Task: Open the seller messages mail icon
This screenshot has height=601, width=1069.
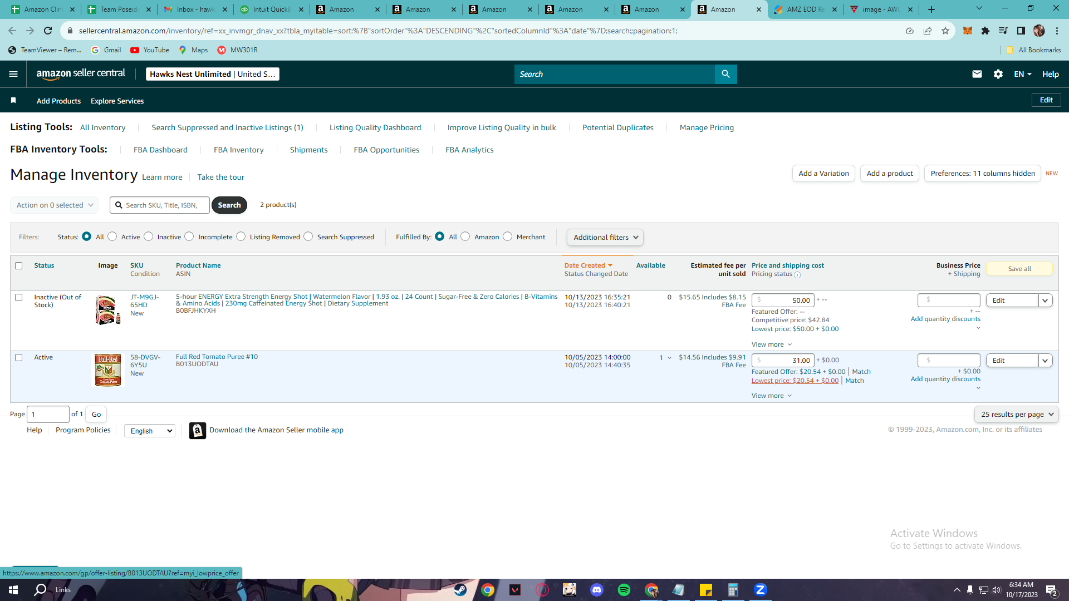Action: (977, 74)
